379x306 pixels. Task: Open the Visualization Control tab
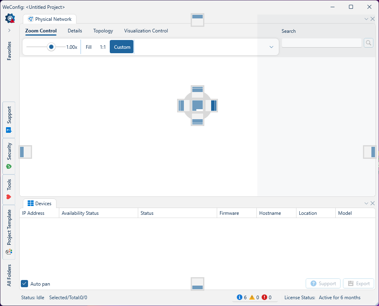point(146,31)
